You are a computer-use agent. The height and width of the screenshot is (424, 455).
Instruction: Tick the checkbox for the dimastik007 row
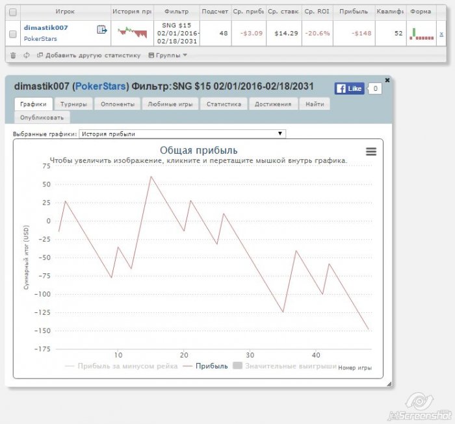13,33
